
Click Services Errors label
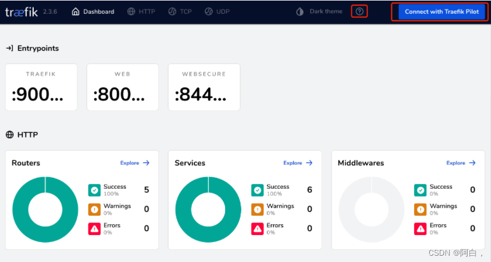coord(275,225)
